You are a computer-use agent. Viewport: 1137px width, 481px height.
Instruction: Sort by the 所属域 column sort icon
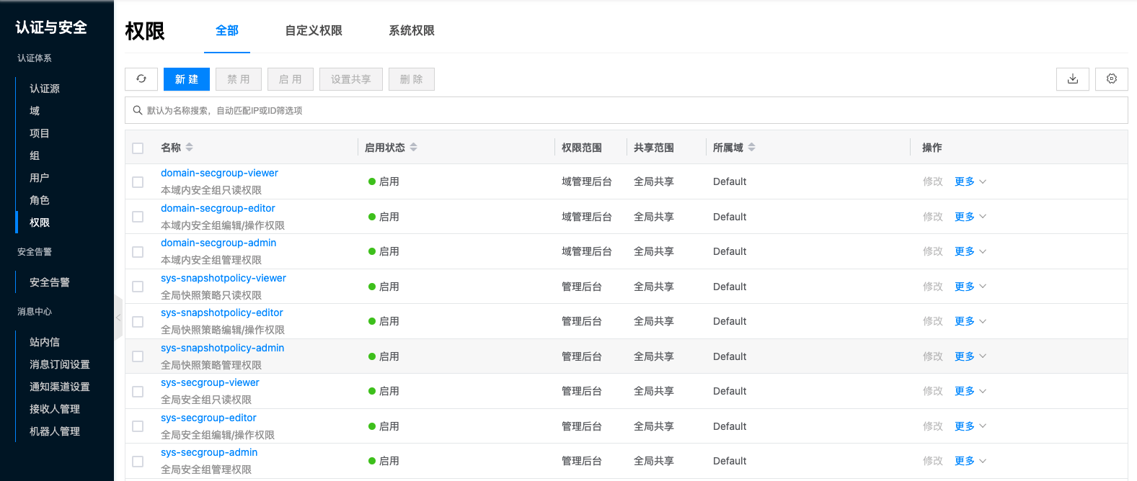coord(752,147)
